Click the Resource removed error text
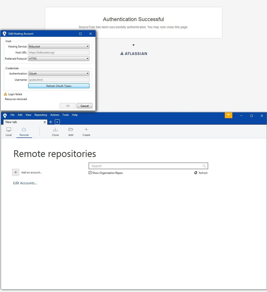Viewport: 267px width, 292px height. [16, 99]
